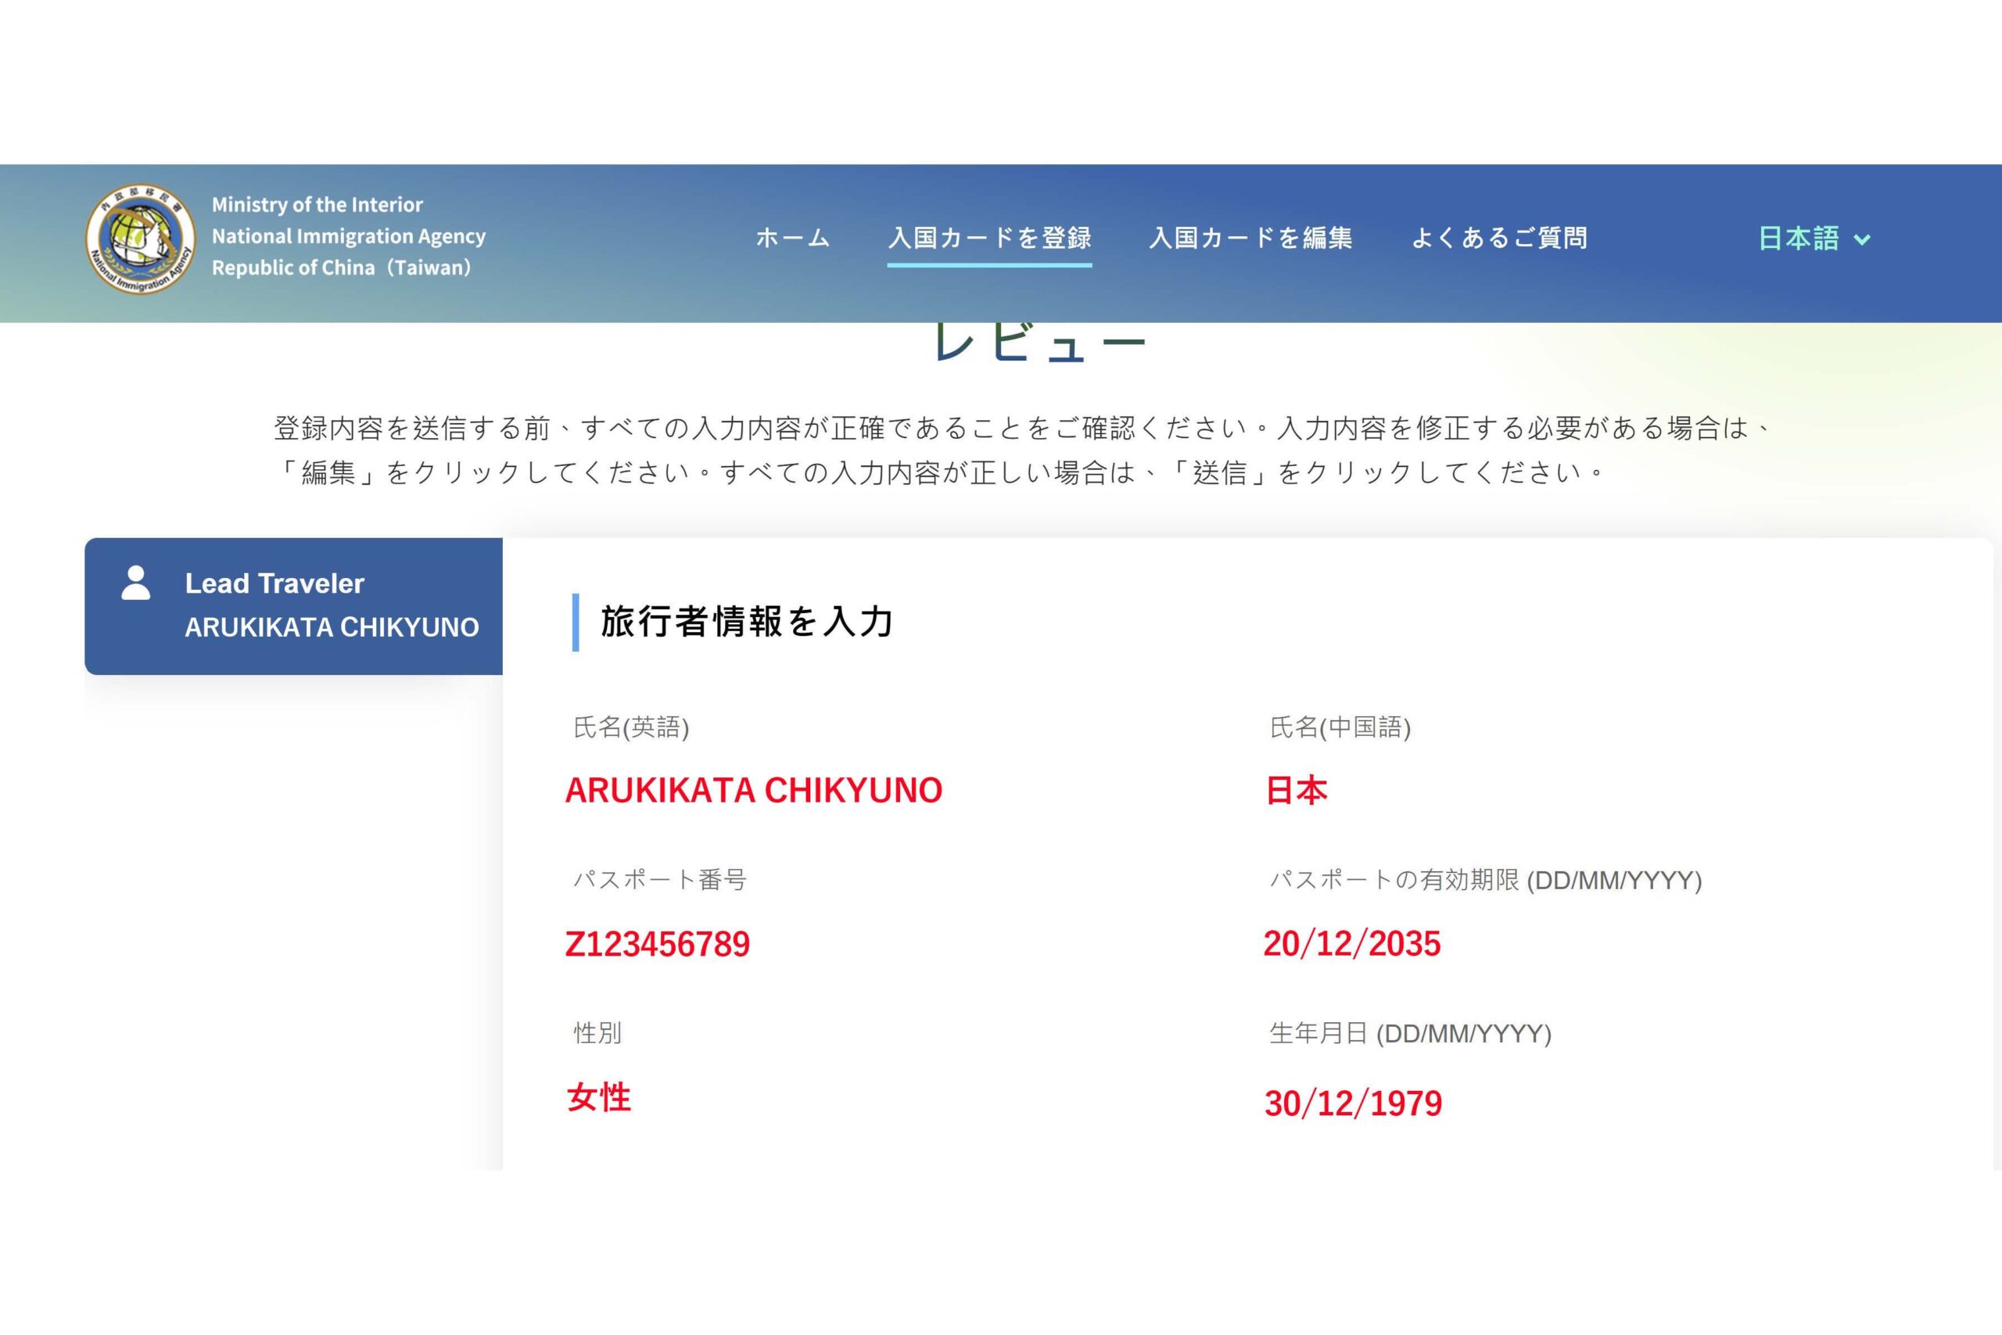Open the 入国カードを編集 menu item

[1250, 238]
